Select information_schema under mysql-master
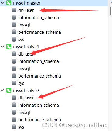Viewport: 112px width, 131px height. [39, 18]
